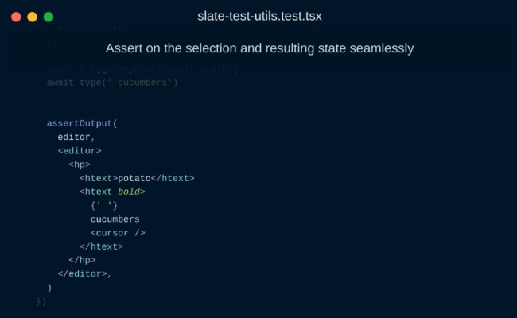Click the green maximize window button
Screen dimensions: 517x318
tap(49, 16)
